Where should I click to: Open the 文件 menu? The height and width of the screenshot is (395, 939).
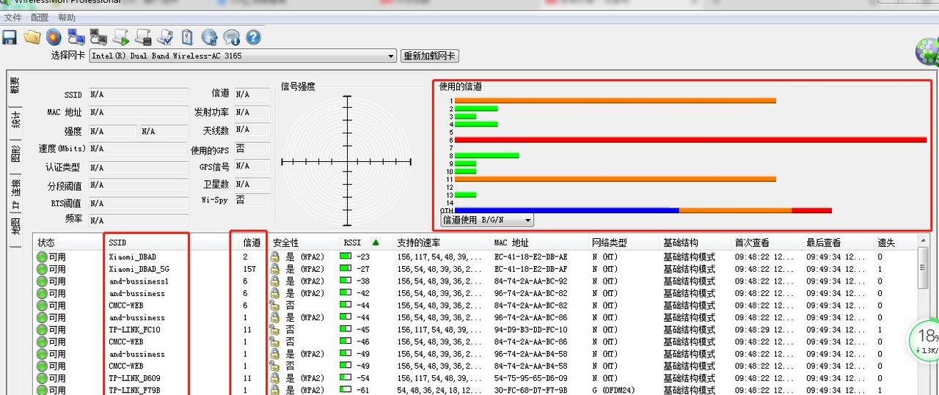13,18
